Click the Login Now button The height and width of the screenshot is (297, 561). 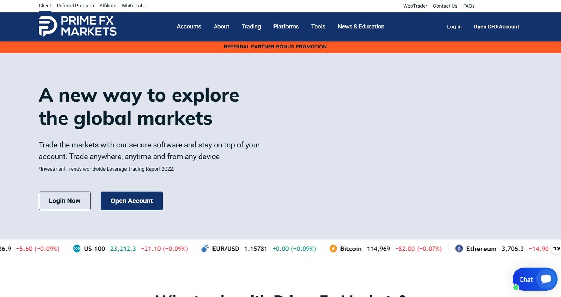coord(65,201)
